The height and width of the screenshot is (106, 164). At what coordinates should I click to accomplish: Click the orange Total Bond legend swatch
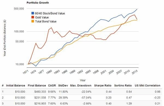[33, 21]
